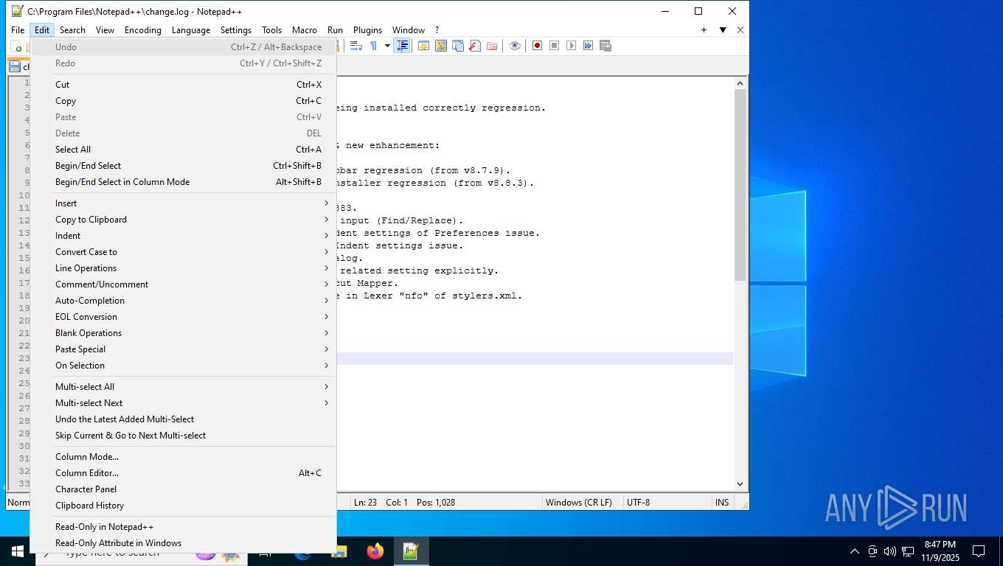Open volume control in system tray

(889, 551)
